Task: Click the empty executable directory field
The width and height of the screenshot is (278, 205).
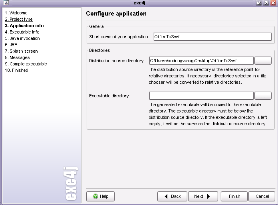Action: click(201, 96)
